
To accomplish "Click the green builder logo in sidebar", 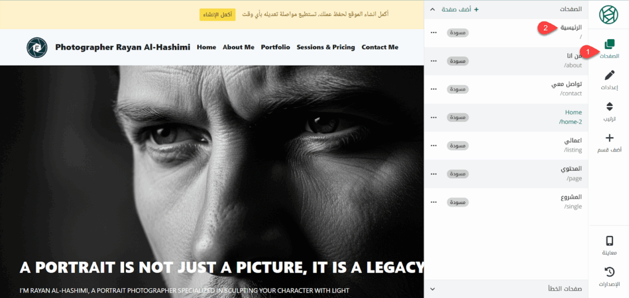I will [609, 14].
